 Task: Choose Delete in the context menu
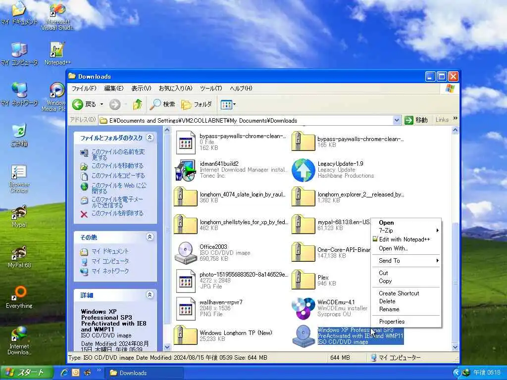click(406, 301)
